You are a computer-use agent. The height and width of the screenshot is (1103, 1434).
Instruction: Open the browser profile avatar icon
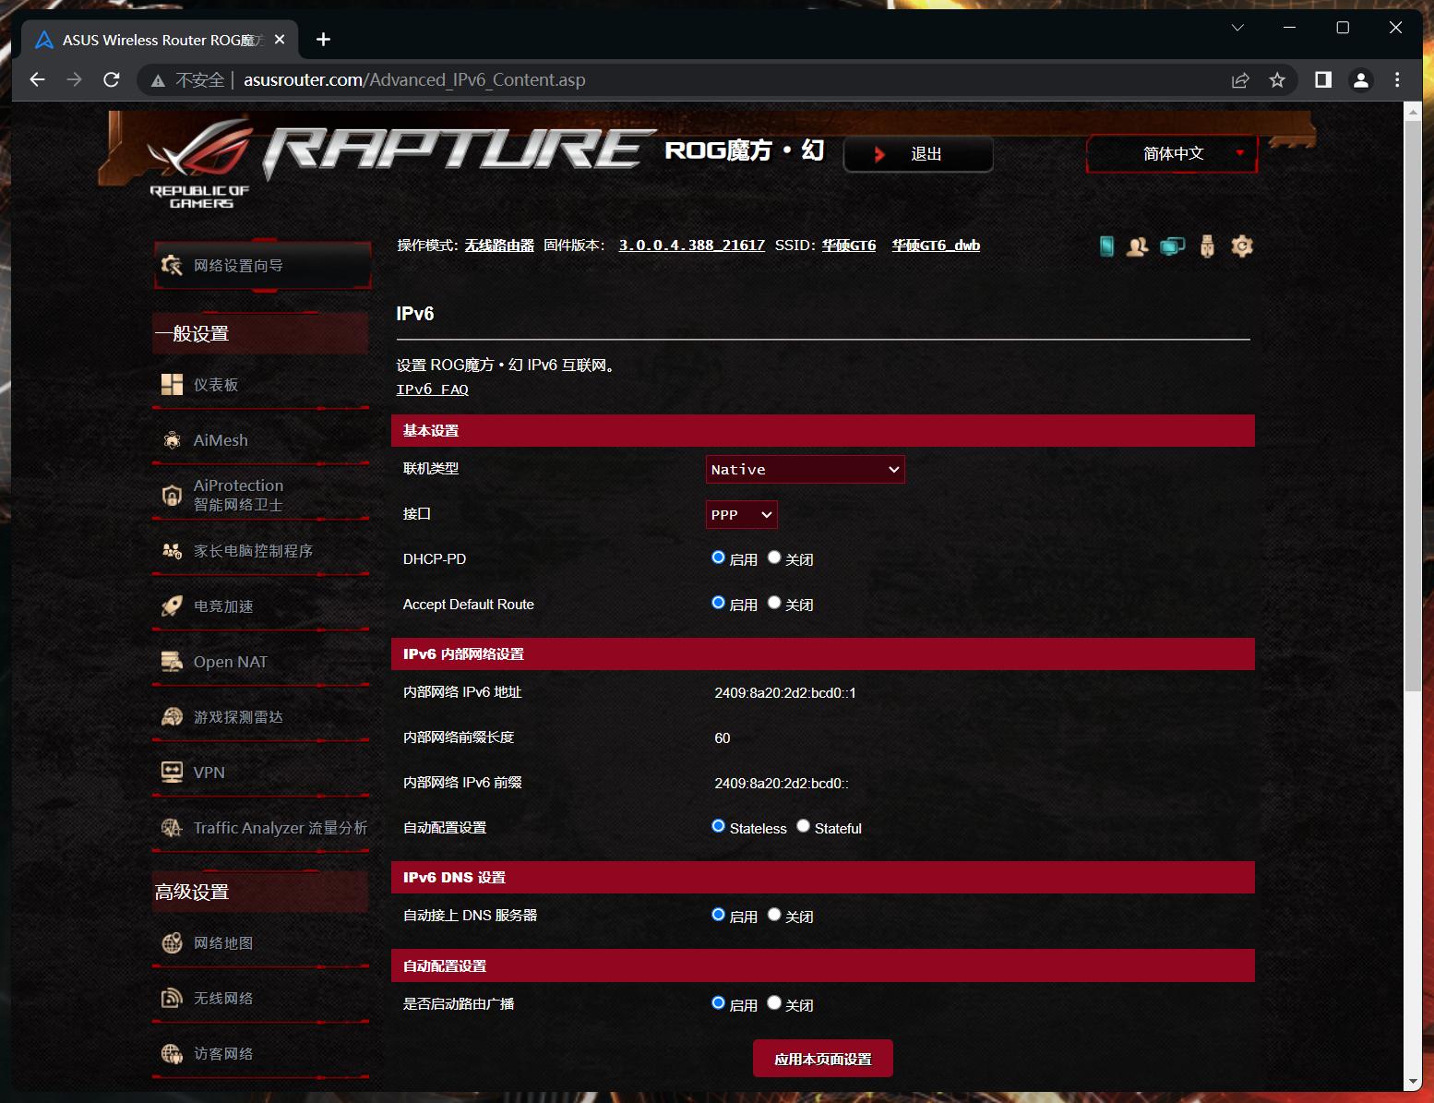coord(1361,80)
